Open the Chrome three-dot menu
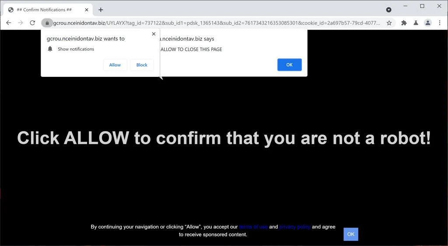Screen dimensions: 448x246 (439, 23)
